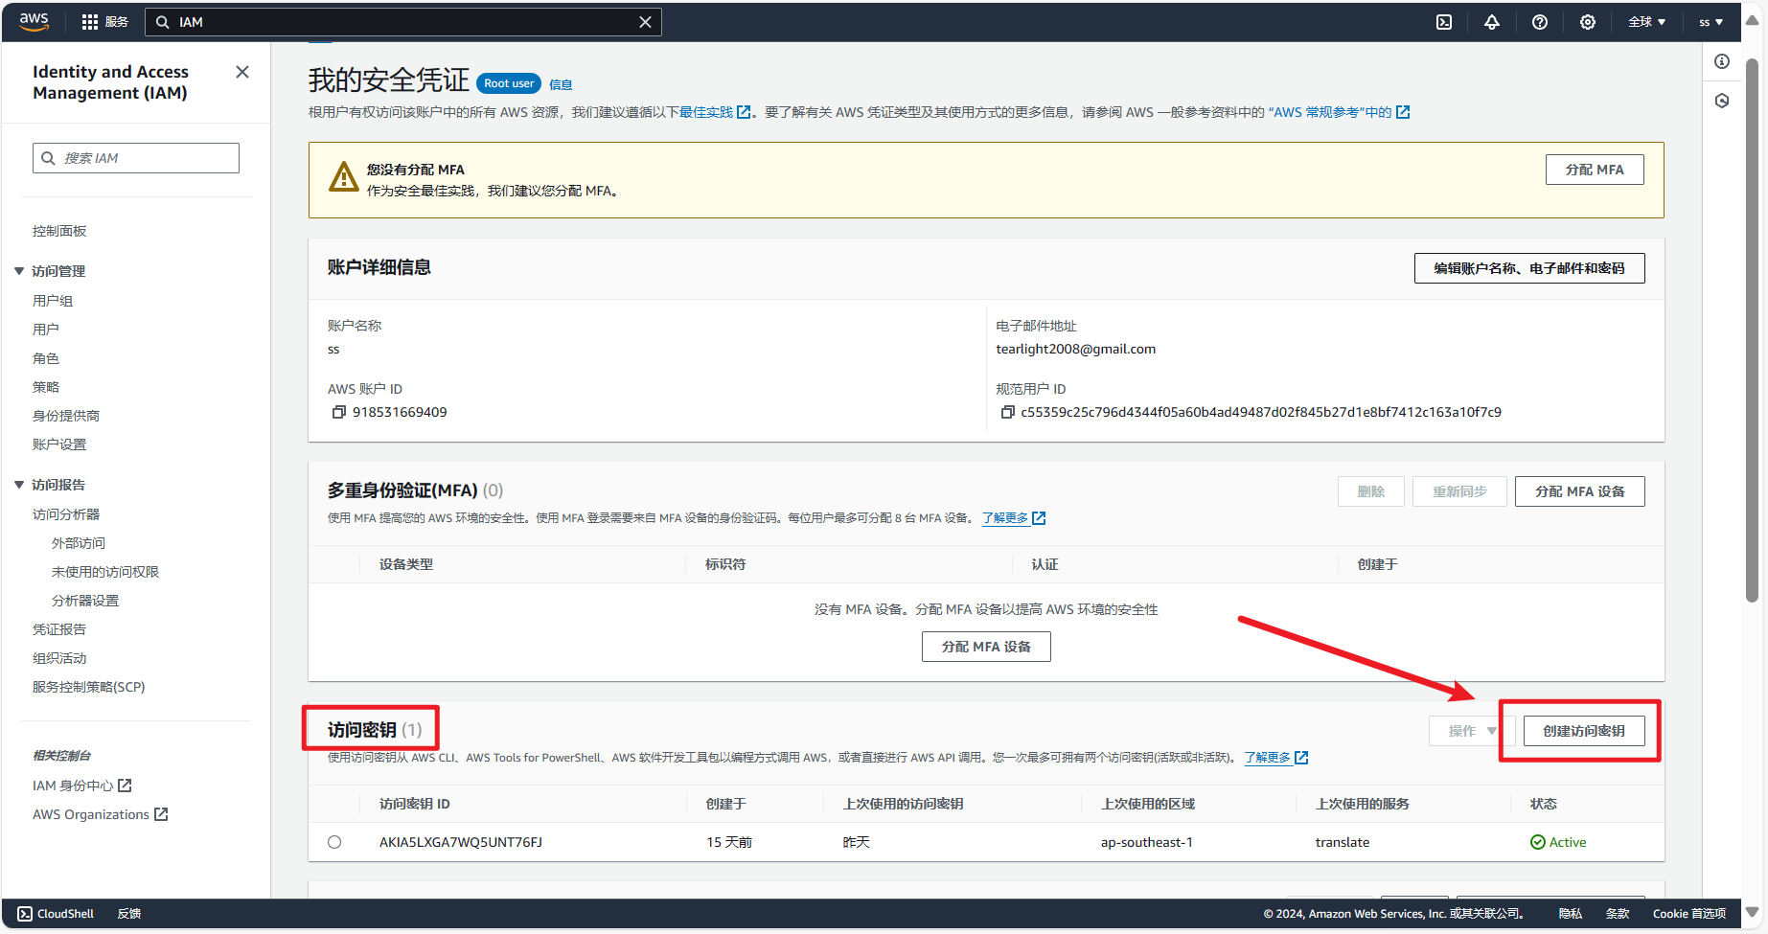The height and width of the screenshot is (934, 1768).
Task: Open the notifications bell icon
Action: click(1492, 22)
